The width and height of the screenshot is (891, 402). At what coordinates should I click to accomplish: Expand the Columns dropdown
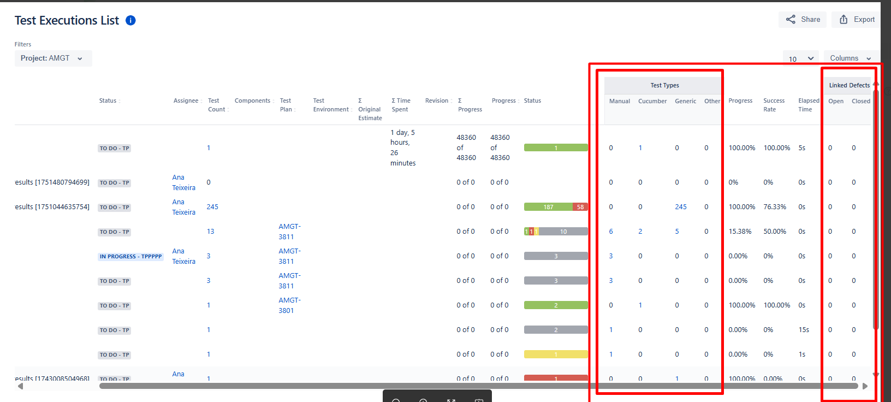coord(850,58)
